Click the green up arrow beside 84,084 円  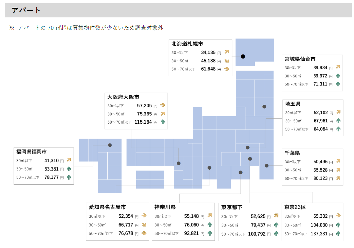(338, 129)
